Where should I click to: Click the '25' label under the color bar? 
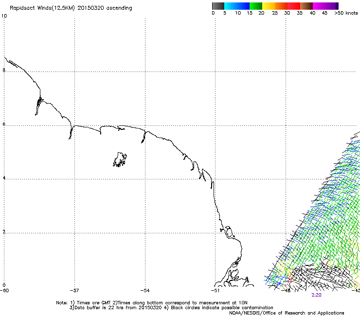[275, 13]
